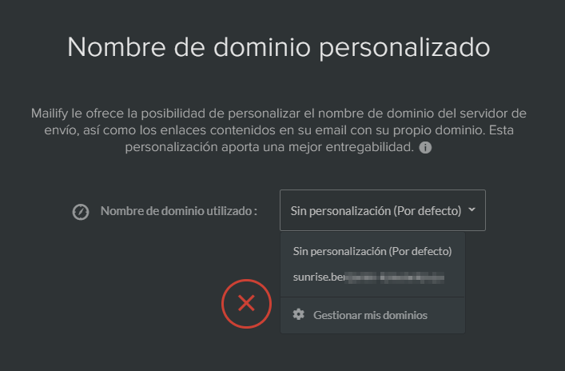Click the red cross inside the circle
This screenshot has width=565, height=371.
(246, 303)
